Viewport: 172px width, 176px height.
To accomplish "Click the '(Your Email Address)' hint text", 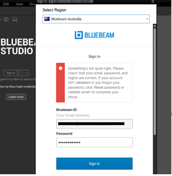I will pos(73,115).
